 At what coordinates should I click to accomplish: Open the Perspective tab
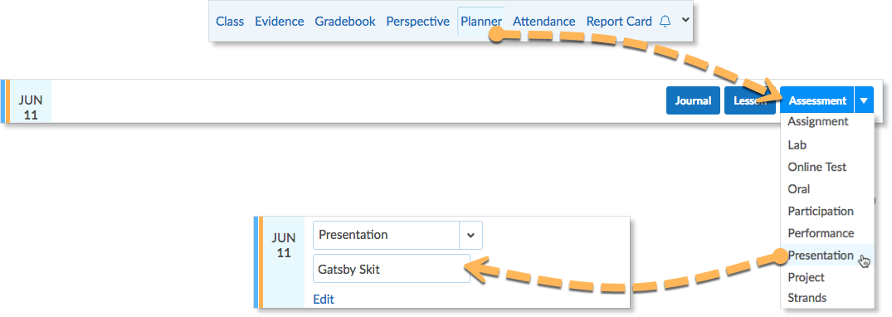point(418,22)
